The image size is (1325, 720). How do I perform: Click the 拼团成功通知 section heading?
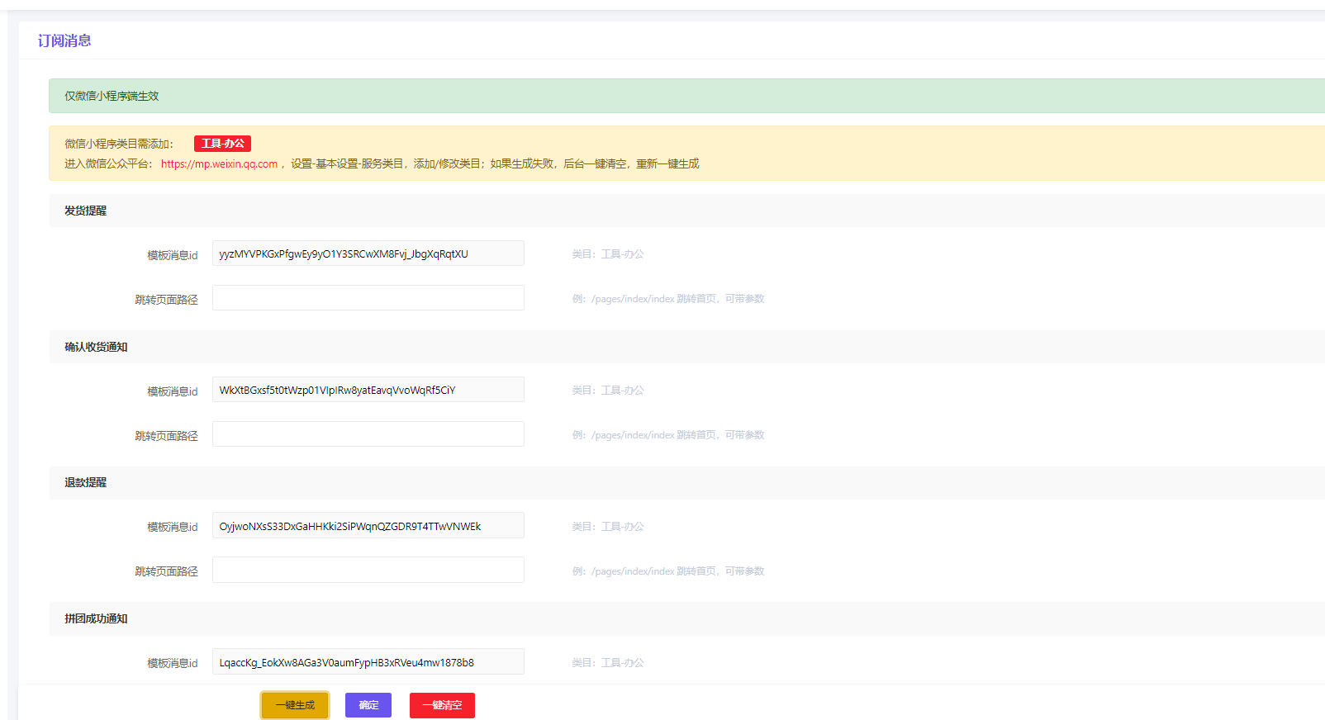pos(96,618)
